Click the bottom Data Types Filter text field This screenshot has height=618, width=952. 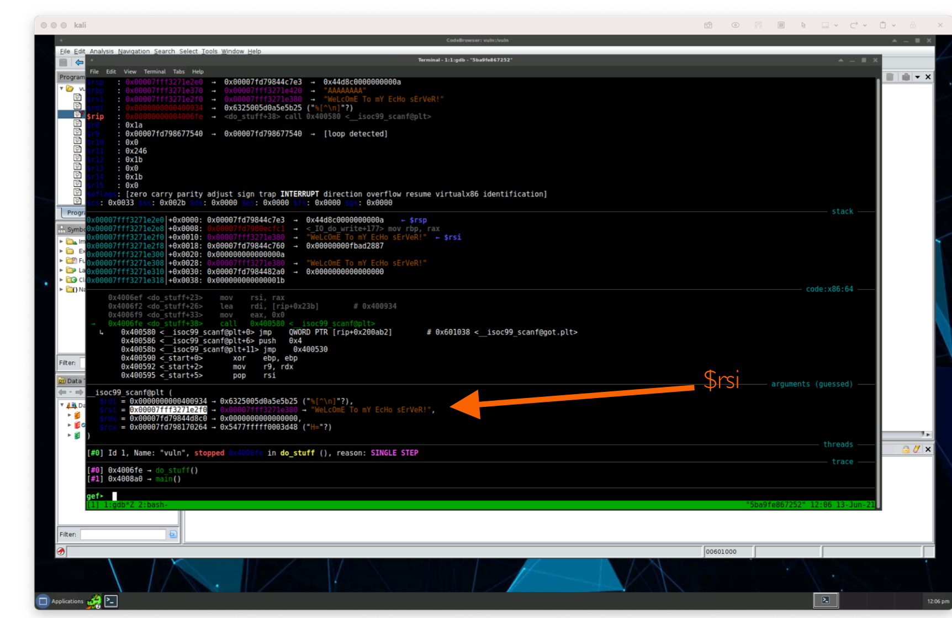(x=123, y=534)
